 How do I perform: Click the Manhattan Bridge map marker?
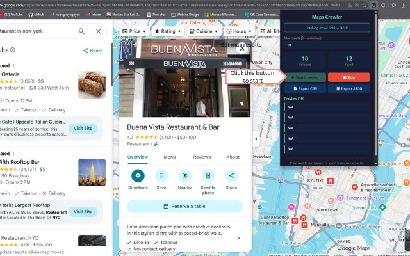pos(339,226)
